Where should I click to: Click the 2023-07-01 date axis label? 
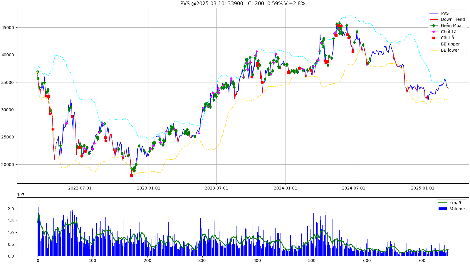point(216,188)
